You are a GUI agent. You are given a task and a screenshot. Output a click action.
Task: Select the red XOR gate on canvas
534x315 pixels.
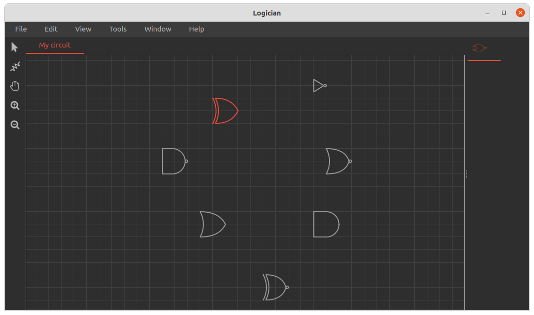click(225, 111)
